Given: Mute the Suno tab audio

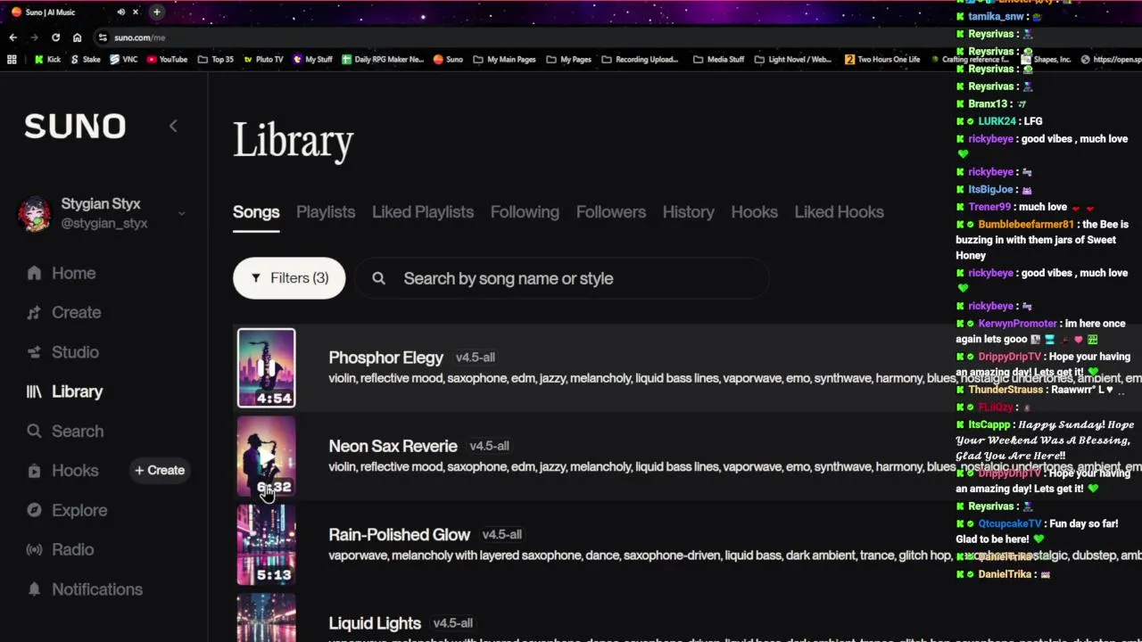Looking at the screenshot, I should tap(120, 12).
